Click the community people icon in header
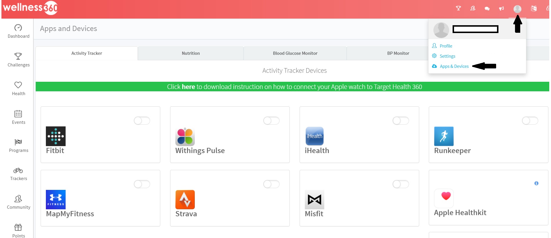Viewport: 551px width, 238px height. point(473,8)
